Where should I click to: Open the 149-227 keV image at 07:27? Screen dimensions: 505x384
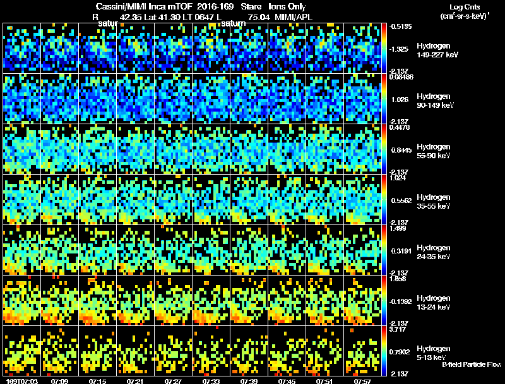173,49
